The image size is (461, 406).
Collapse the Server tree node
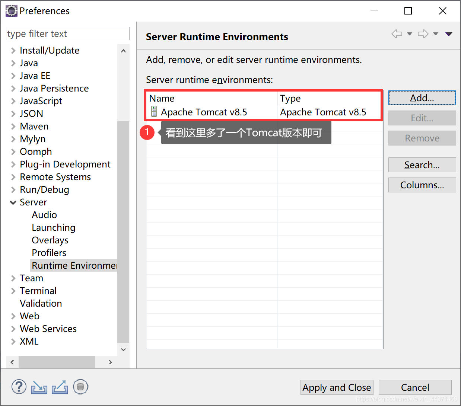coord(13,202)
